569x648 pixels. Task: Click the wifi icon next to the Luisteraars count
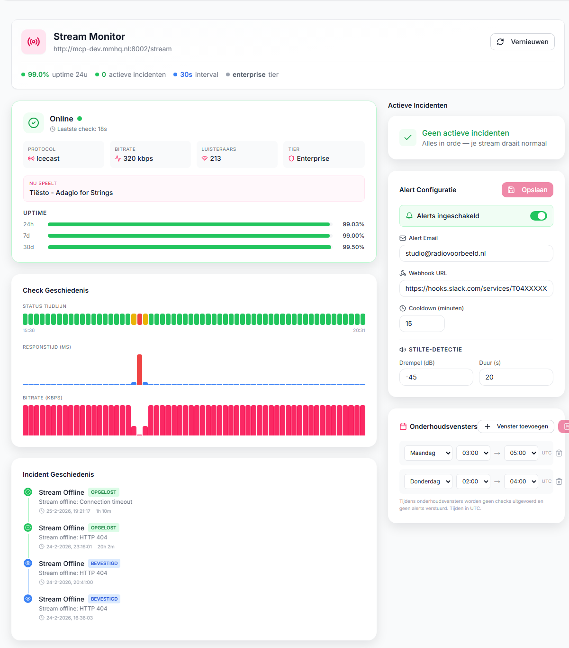point(204,158)
